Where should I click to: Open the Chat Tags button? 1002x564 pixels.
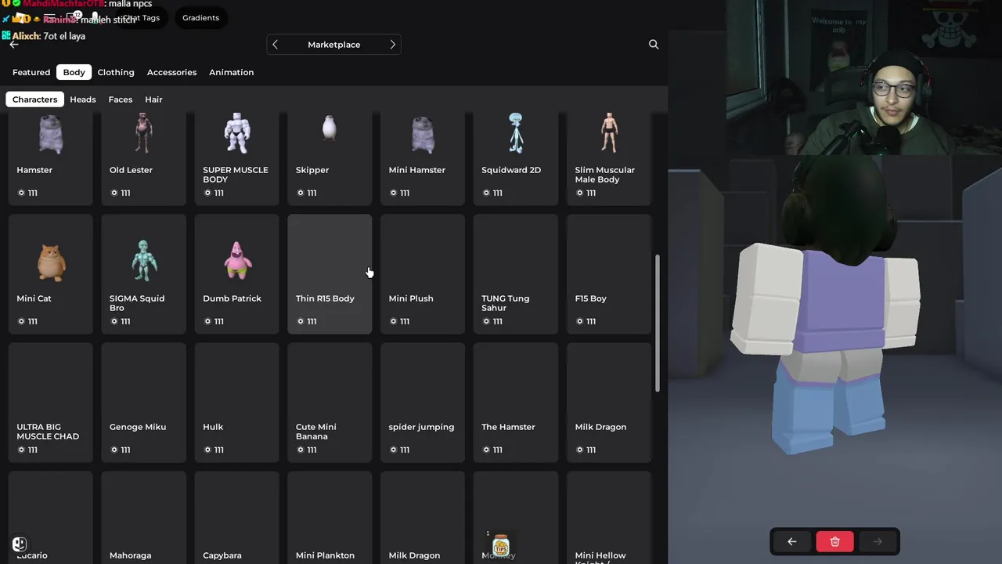141,17
